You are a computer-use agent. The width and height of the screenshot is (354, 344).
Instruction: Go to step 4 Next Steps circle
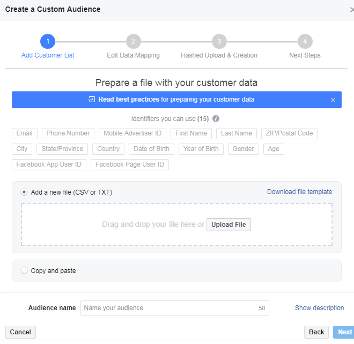(305, 41)
